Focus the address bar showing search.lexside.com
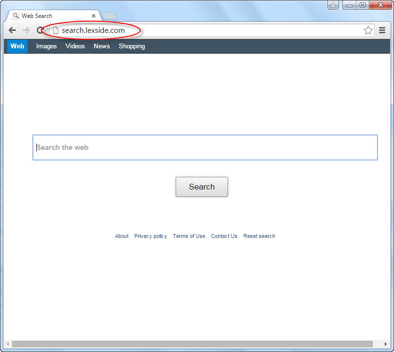The image size is (394, 352). pos(211,30)
